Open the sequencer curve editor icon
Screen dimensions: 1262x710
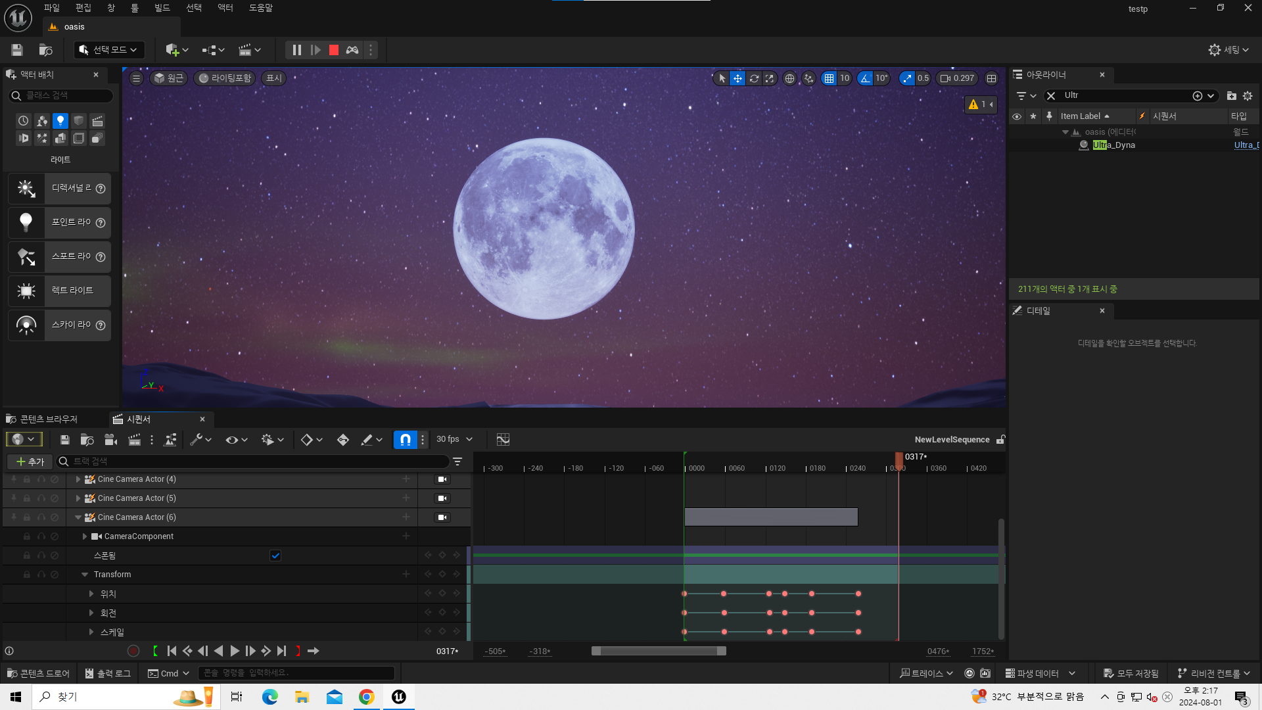pos(503,440)
